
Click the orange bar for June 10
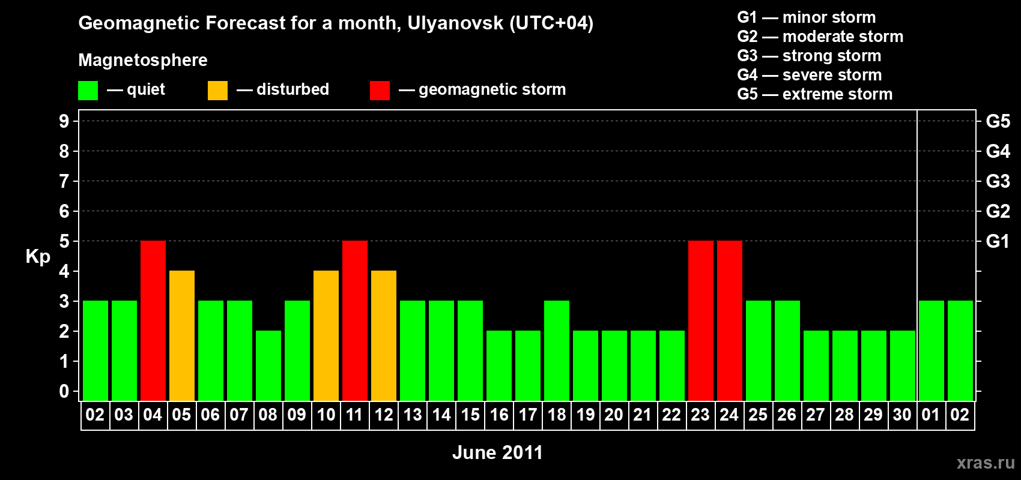[326, 335]
